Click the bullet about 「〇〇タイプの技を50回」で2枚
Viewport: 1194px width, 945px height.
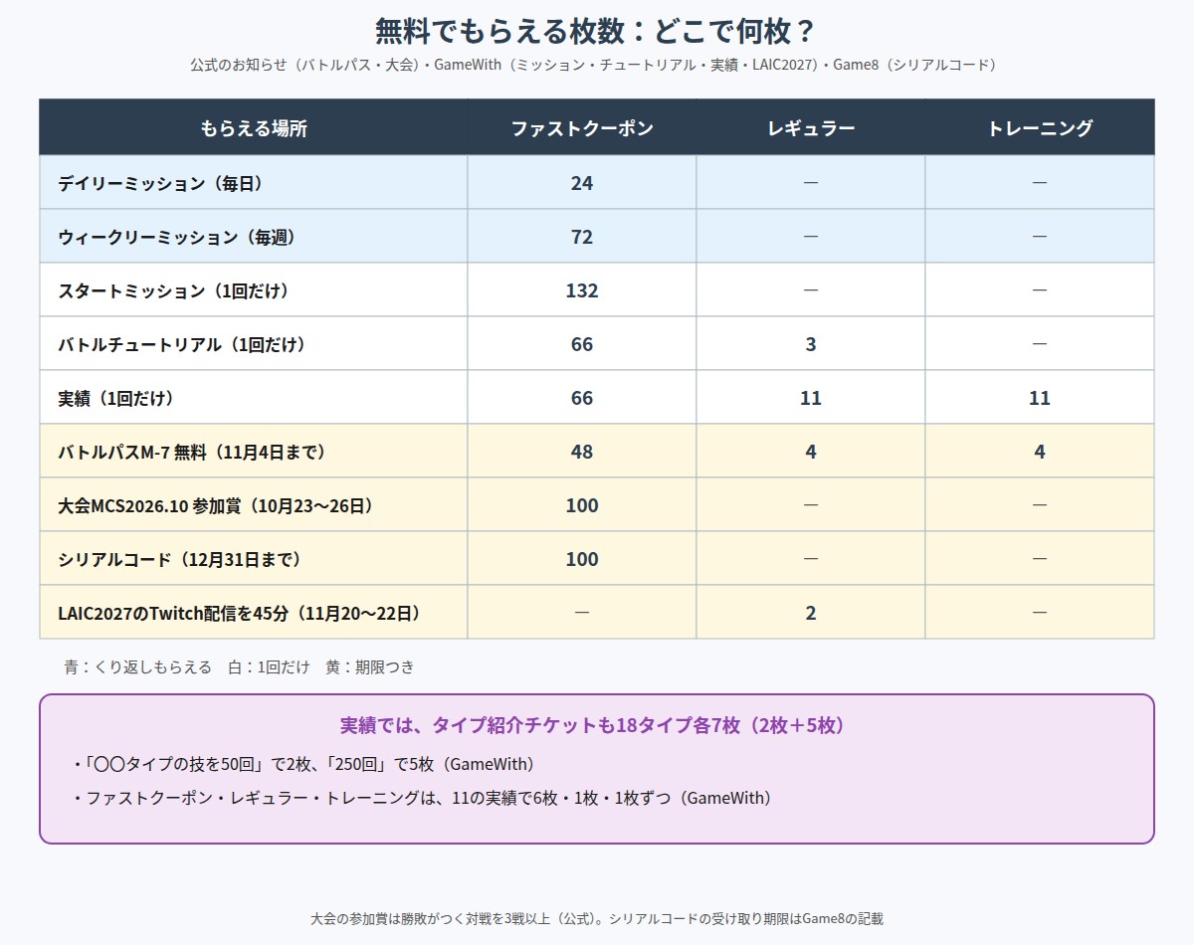303,764
